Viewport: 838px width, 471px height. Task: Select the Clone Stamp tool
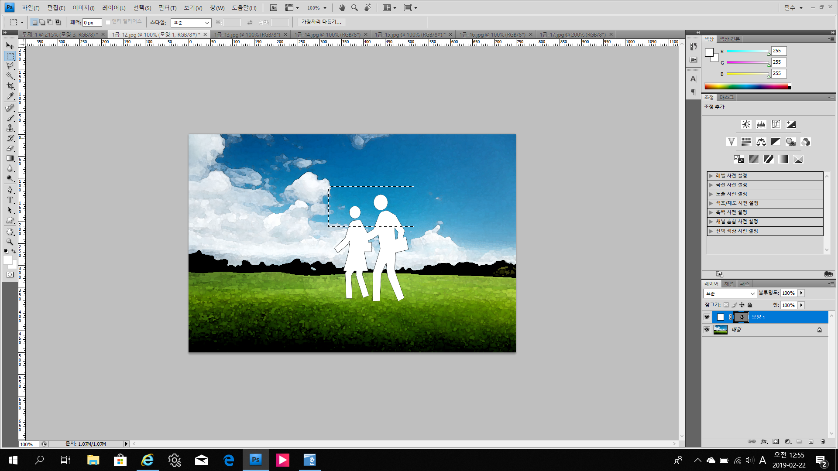(x=10, y=128)
